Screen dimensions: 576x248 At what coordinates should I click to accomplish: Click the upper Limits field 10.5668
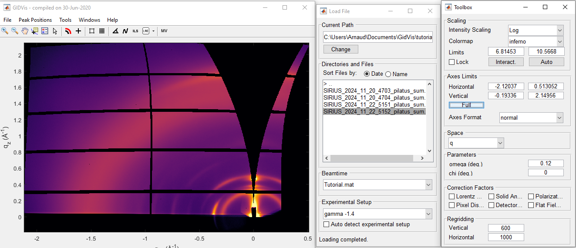pos(546,52)
